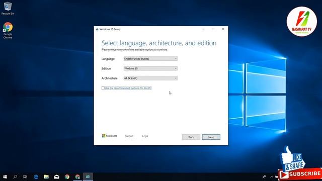Open the Legal link
This screenshot has width=322, height=181.
point(145,136)
